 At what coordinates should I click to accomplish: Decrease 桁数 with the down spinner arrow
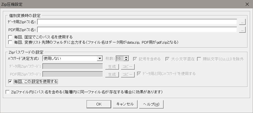(126, 60)
